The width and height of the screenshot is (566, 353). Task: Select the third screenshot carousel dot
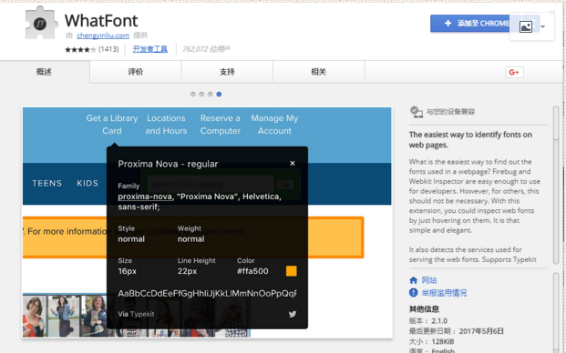[x=210, y=94]
